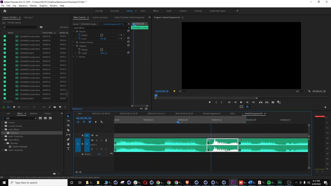Step forward one frame
Screen dimensions: 331x186
click(x=247, y=102)
